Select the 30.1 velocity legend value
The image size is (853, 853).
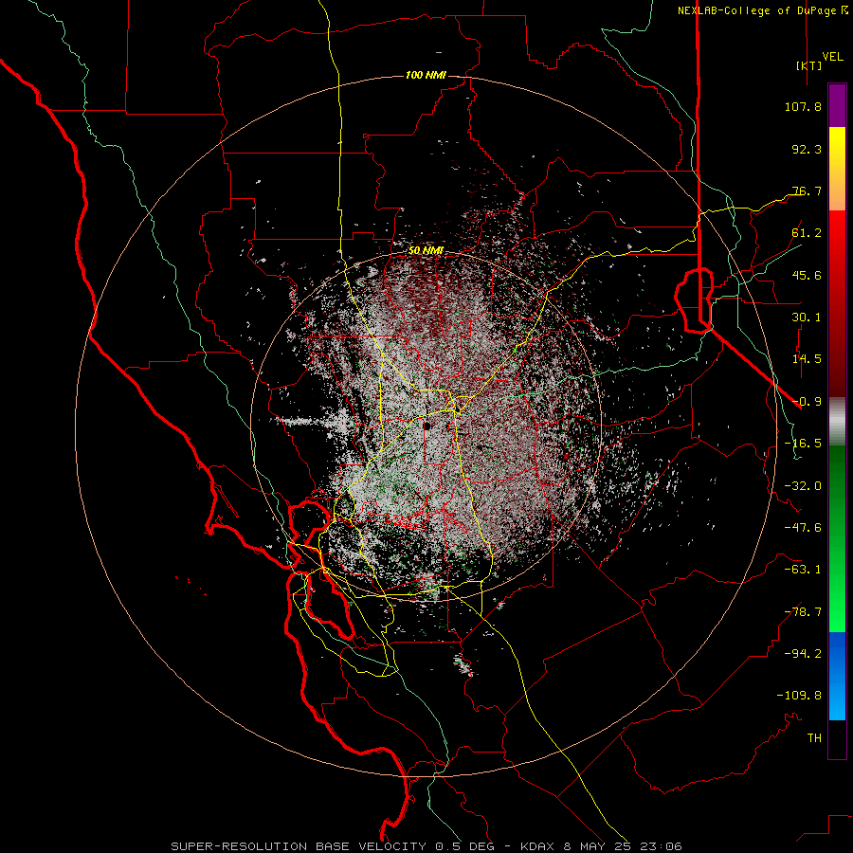click(807, 318)
